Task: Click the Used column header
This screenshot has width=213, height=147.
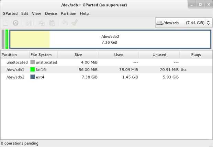Action: pyautogui.click(x=119, y=55)
